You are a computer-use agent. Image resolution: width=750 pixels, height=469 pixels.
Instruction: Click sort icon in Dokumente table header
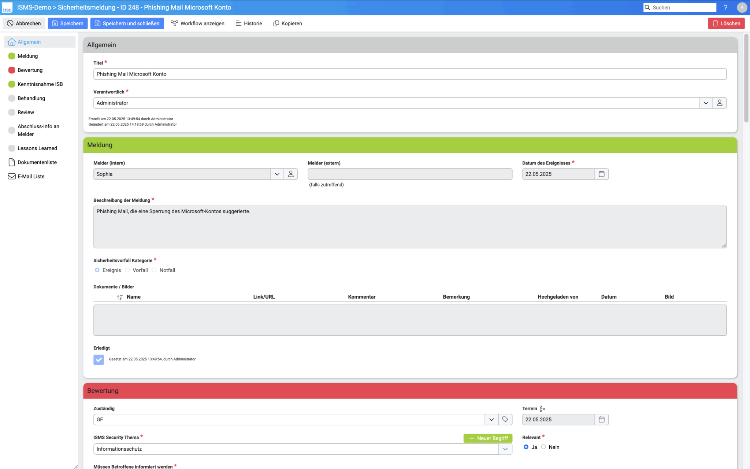(x=119, y=297)
